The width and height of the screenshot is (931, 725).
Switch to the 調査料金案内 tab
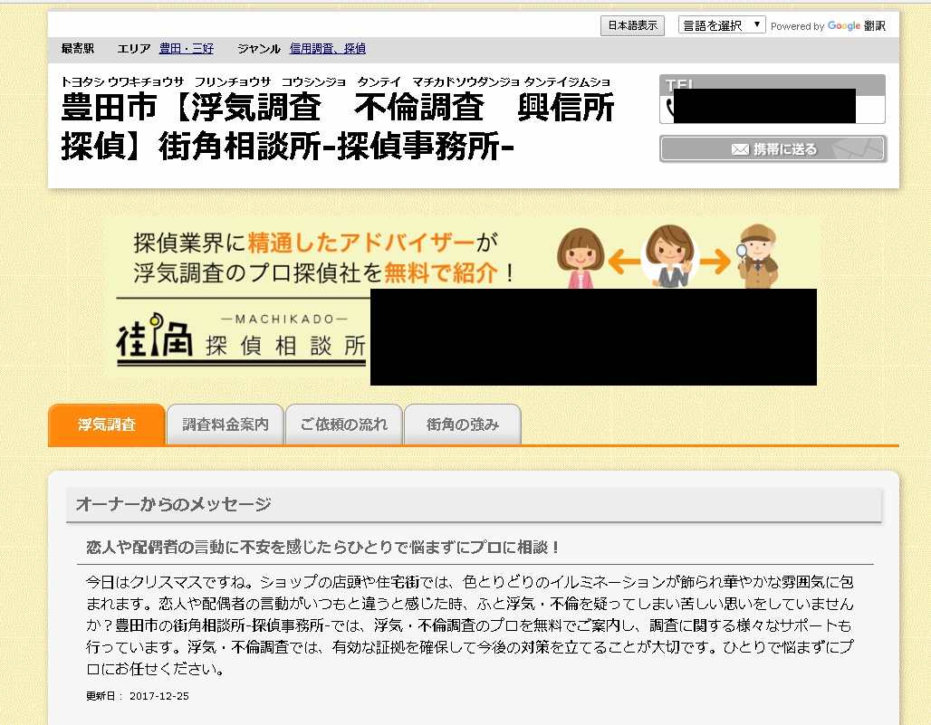tap(226, 425)
